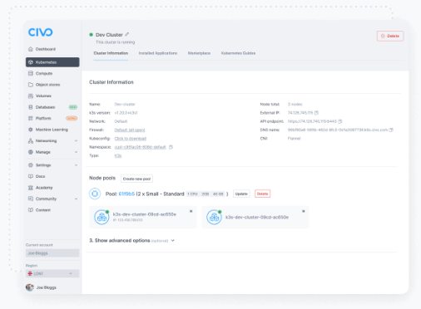Copy the External IP address
421x309 pixels.
click(x=317, y=113)
